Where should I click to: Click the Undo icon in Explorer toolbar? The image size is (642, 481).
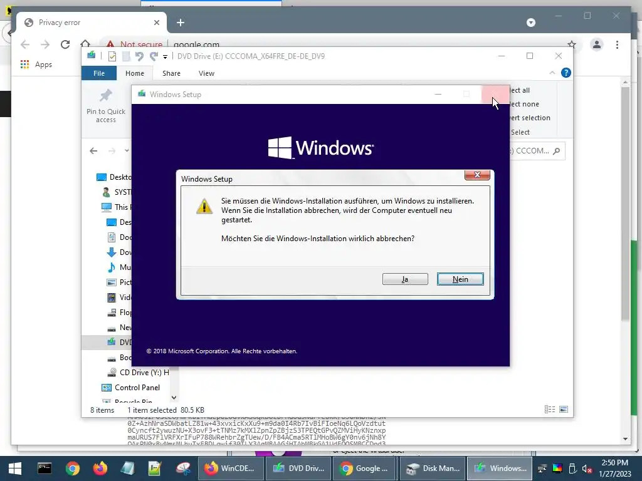tap(139, 56)
